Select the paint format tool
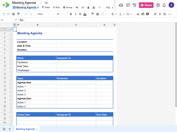The height and width of the screenshot is (132, 177). [18, 14]
